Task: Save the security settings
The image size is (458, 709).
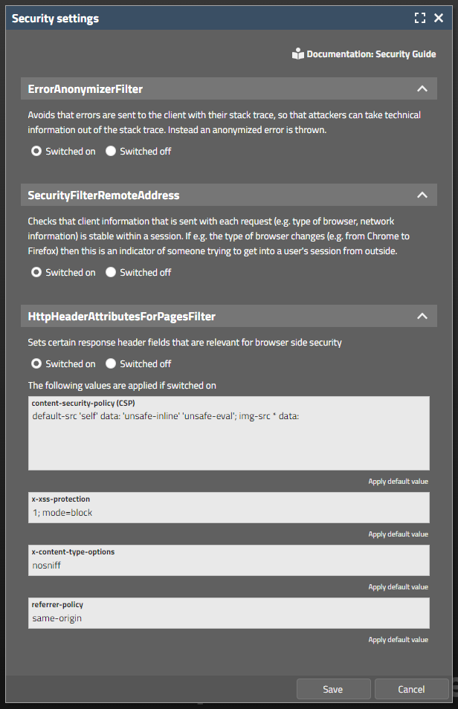Action: (x=332, y=689)
